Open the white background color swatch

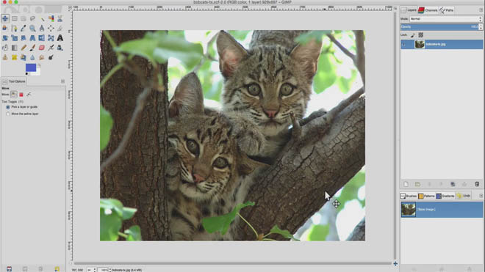[x=37, y=73]
